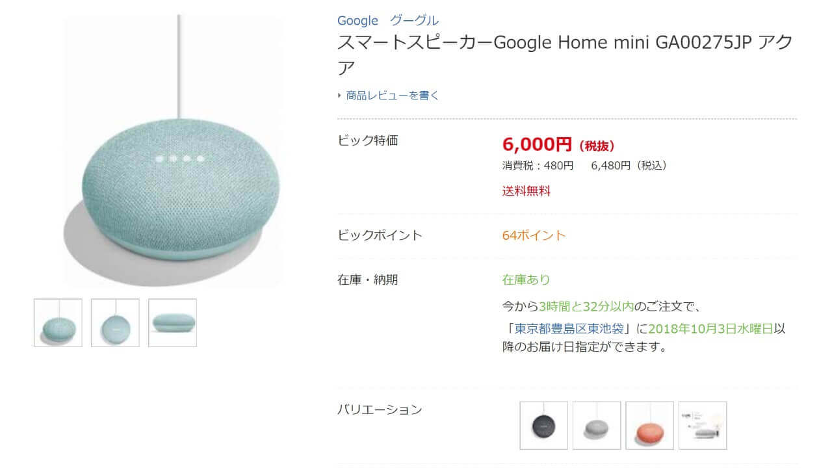This screenshot has height=468, width=832.
Task: Select the front-view speaker thumbnail
Action: pos(58,322)
